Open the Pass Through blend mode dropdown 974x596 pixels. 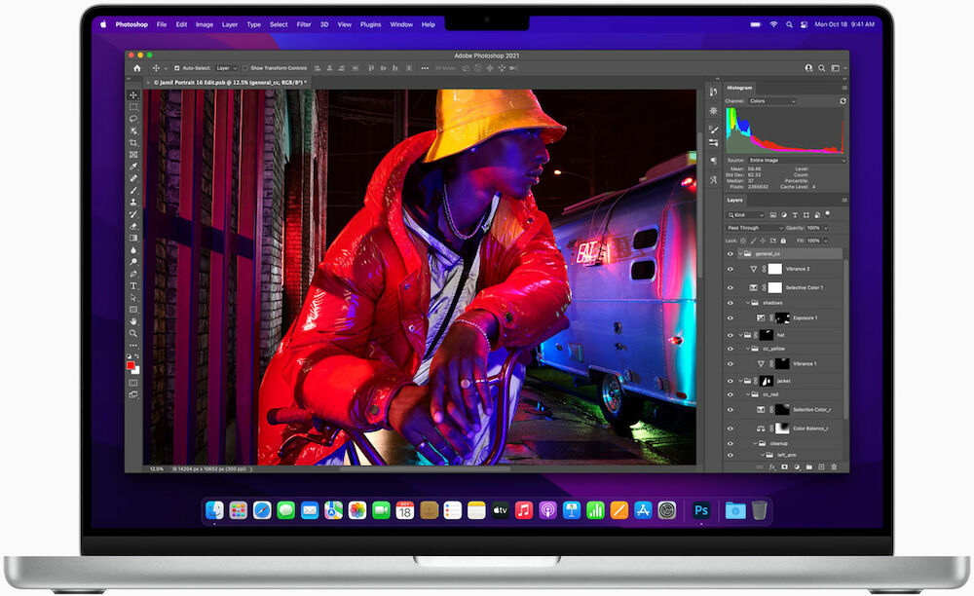point(755,228)
